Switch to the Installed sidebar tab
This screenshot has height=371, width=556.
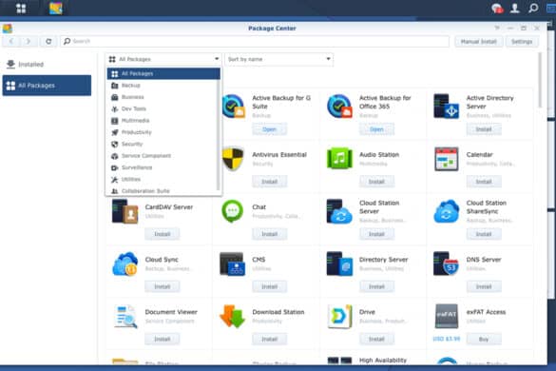click(x=47, y=65)
